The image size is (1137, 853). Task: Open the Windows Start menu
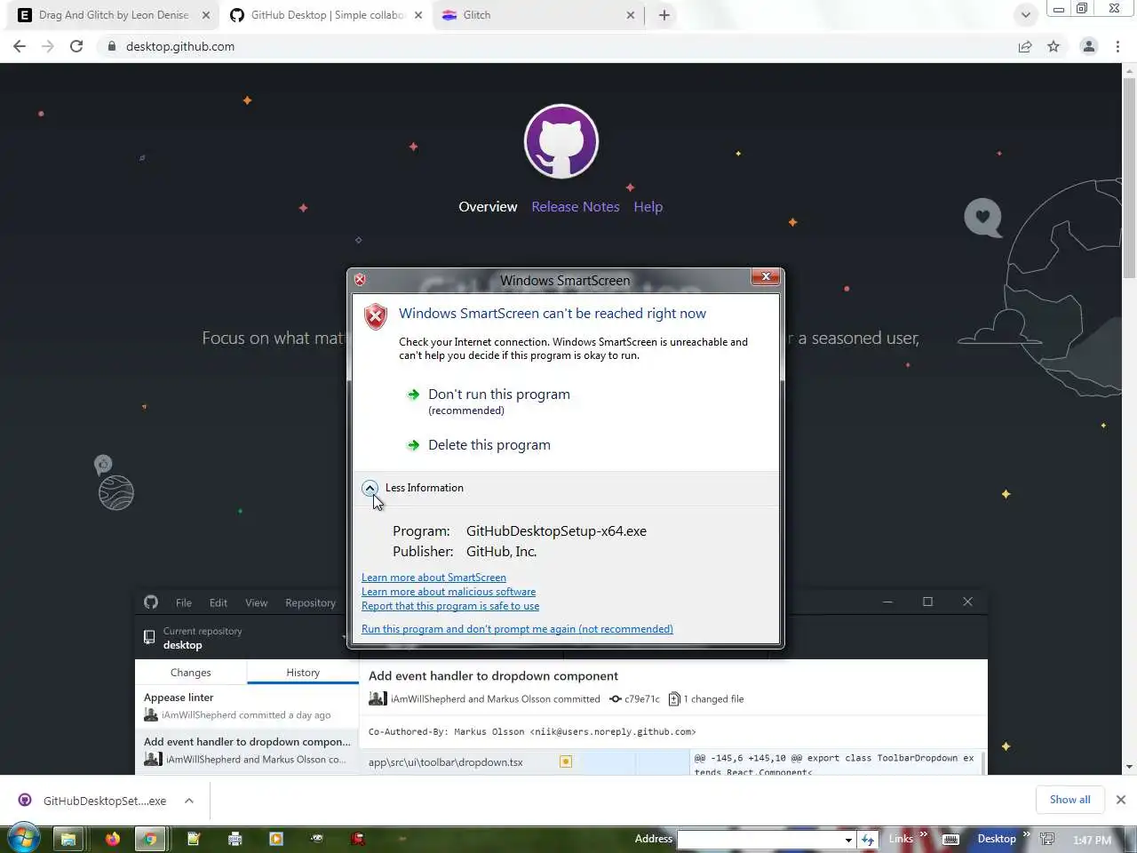(x=22, y=838)
